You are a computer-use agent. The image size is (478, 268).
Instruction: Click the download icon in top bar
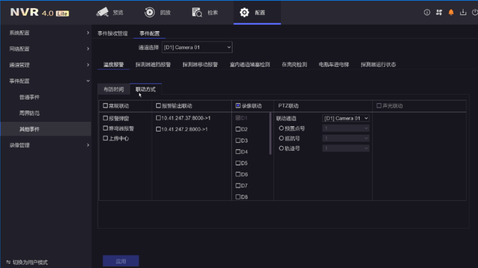click(463, 12)
